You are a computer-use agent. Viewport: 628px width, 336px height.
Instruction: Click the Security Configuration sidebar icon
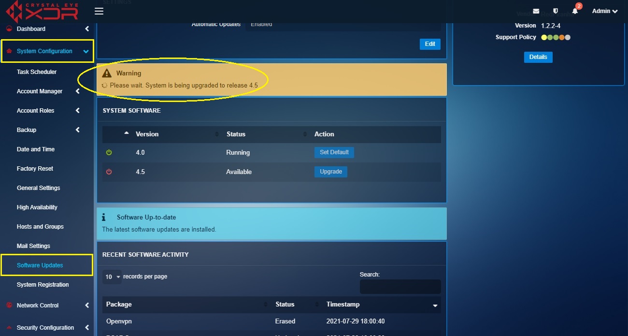click(x=9, y=327)
